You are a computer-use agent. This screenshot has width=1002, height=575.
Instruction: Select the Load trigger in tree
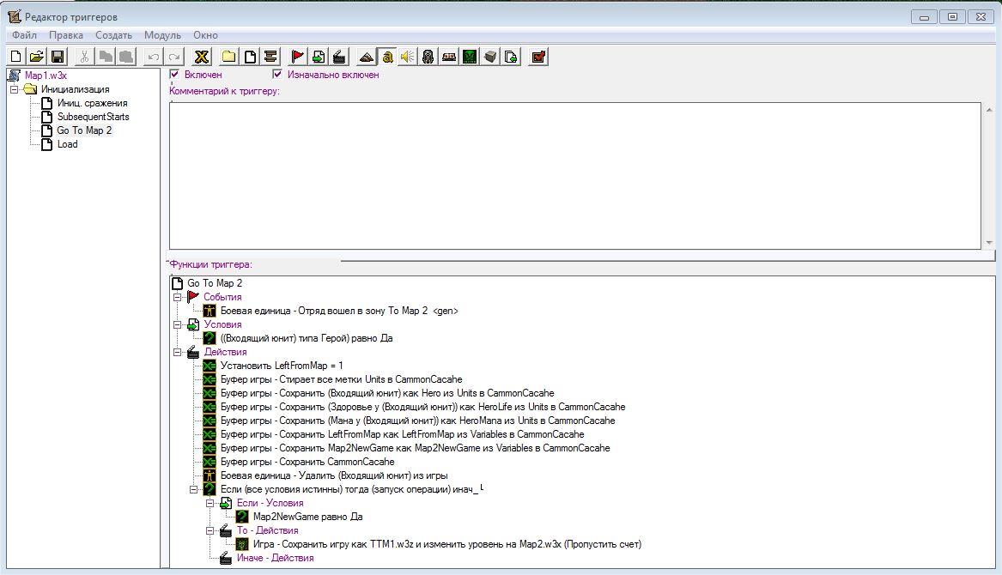(67, 144)
